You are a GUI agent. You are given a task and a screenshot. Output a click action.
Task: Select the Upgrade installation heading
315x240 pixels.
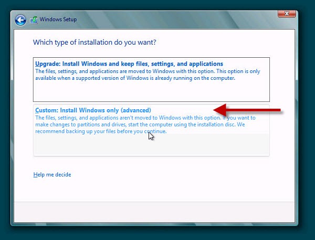point(129,64)
